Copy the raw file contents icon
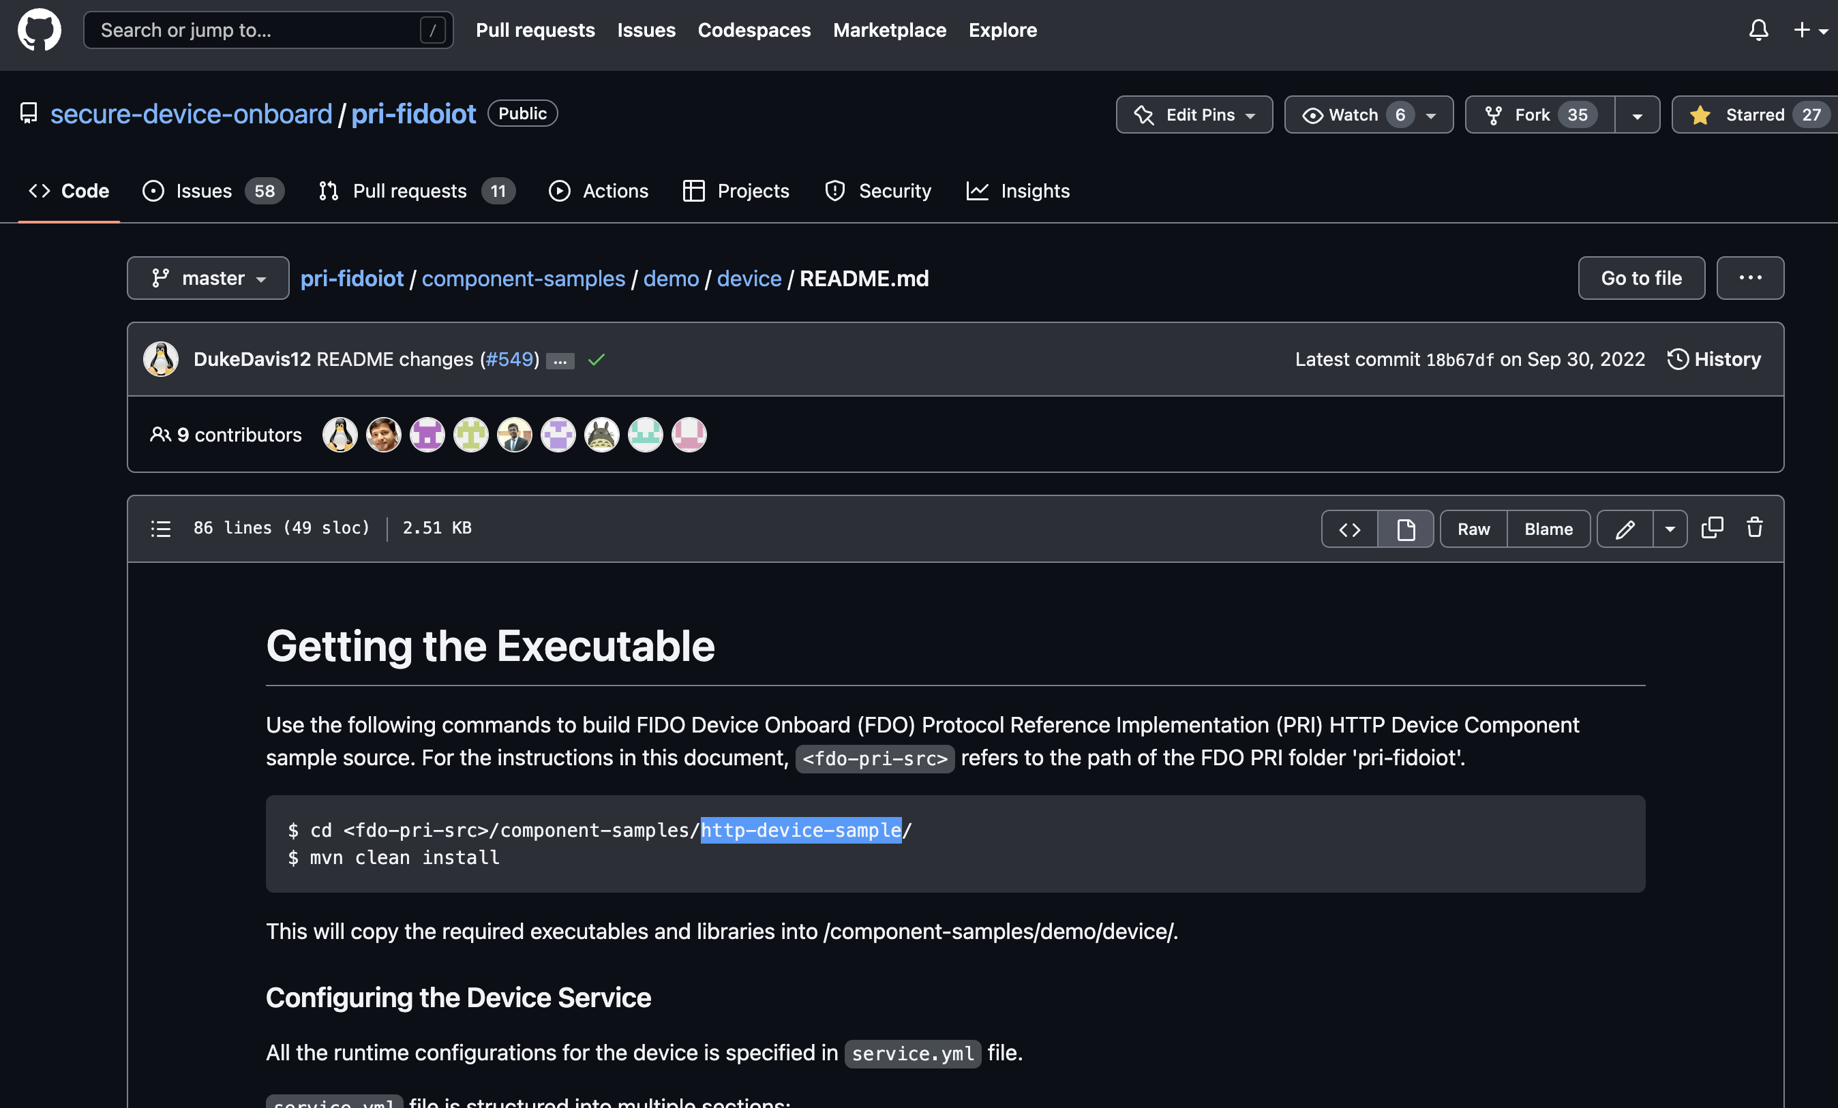Image resolution: width=1838 pixels, height=1108 pixels. pos(1712,528)
